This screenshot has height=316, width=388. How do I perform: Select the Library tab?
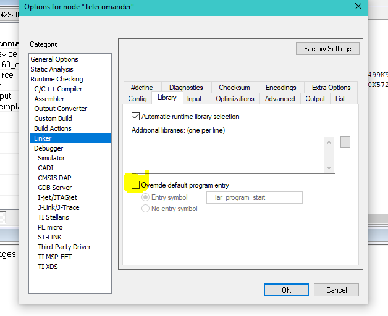pyautogui.click(x=167, y=98)
